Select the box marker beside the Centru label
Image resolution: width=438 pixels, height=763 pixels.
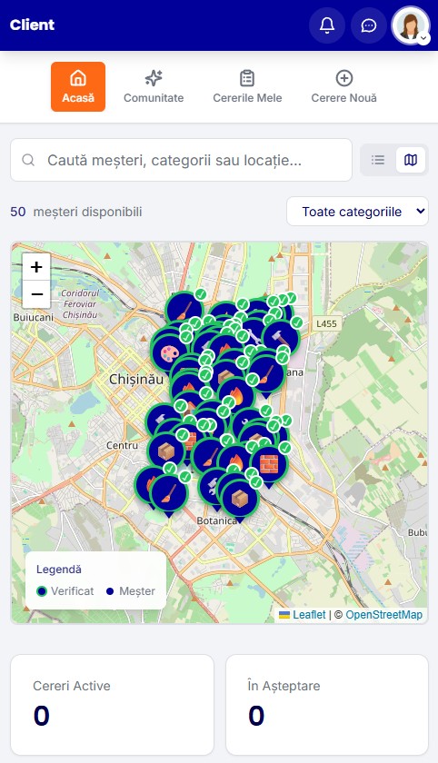(166, 451)
